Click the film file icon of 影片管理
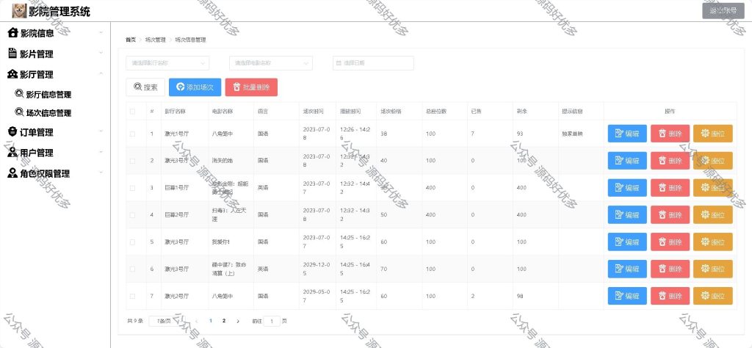Screen dimensions: 752x348 coord(12,53)
